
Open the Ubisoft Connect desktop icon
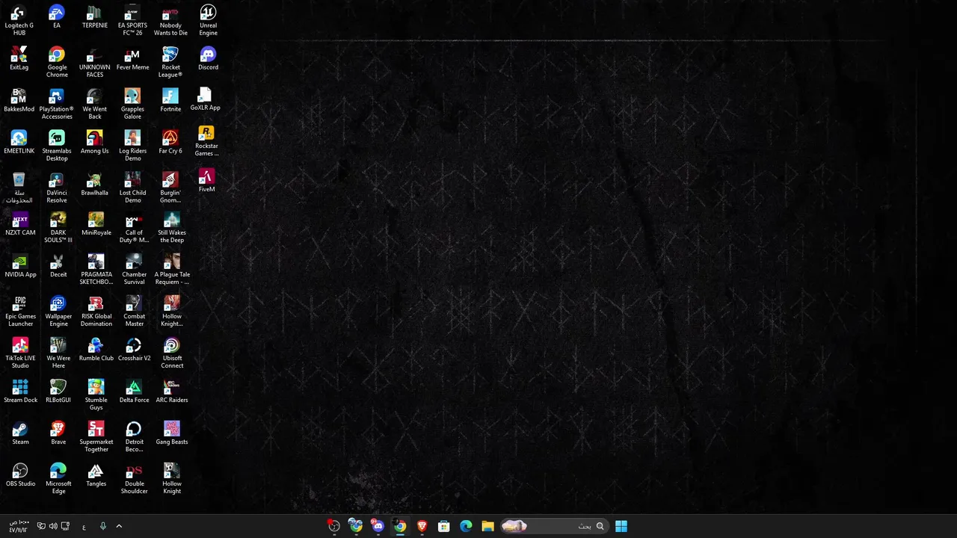click(x=172, y=353)
